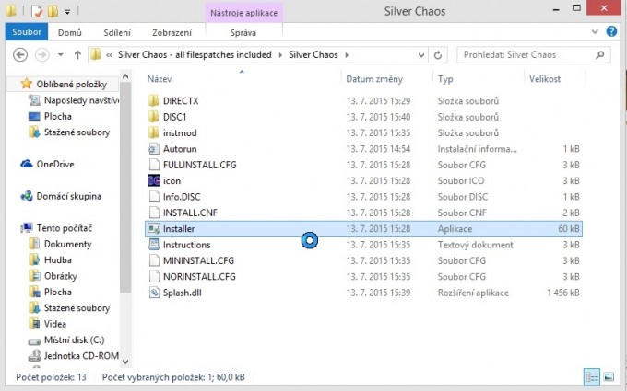Viewport: 627px width, 391px height.
Task: Select the Installer application icon
Action: tap(154, 228)
